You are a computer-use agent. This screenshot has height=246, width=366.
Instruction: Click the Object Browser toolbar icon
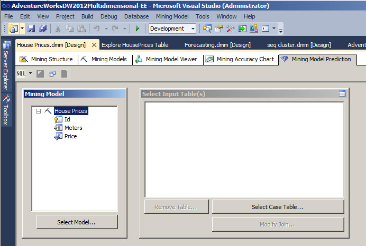pyautogui.click(x=254, y=29)
